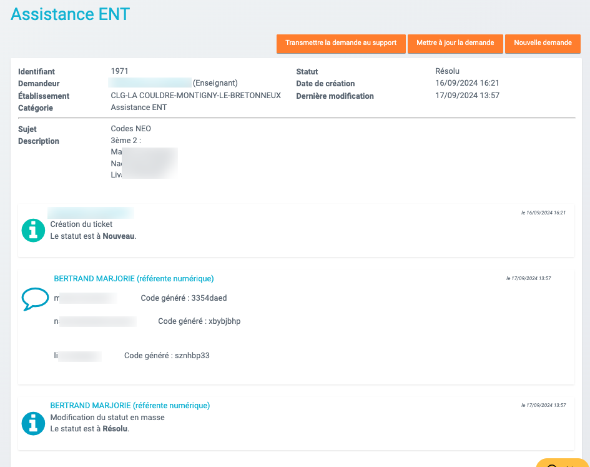Image resolution: width=590 pixels, height=467 pixels.
Task: Click the blue info icon for status change
Action: click(33, 423)
